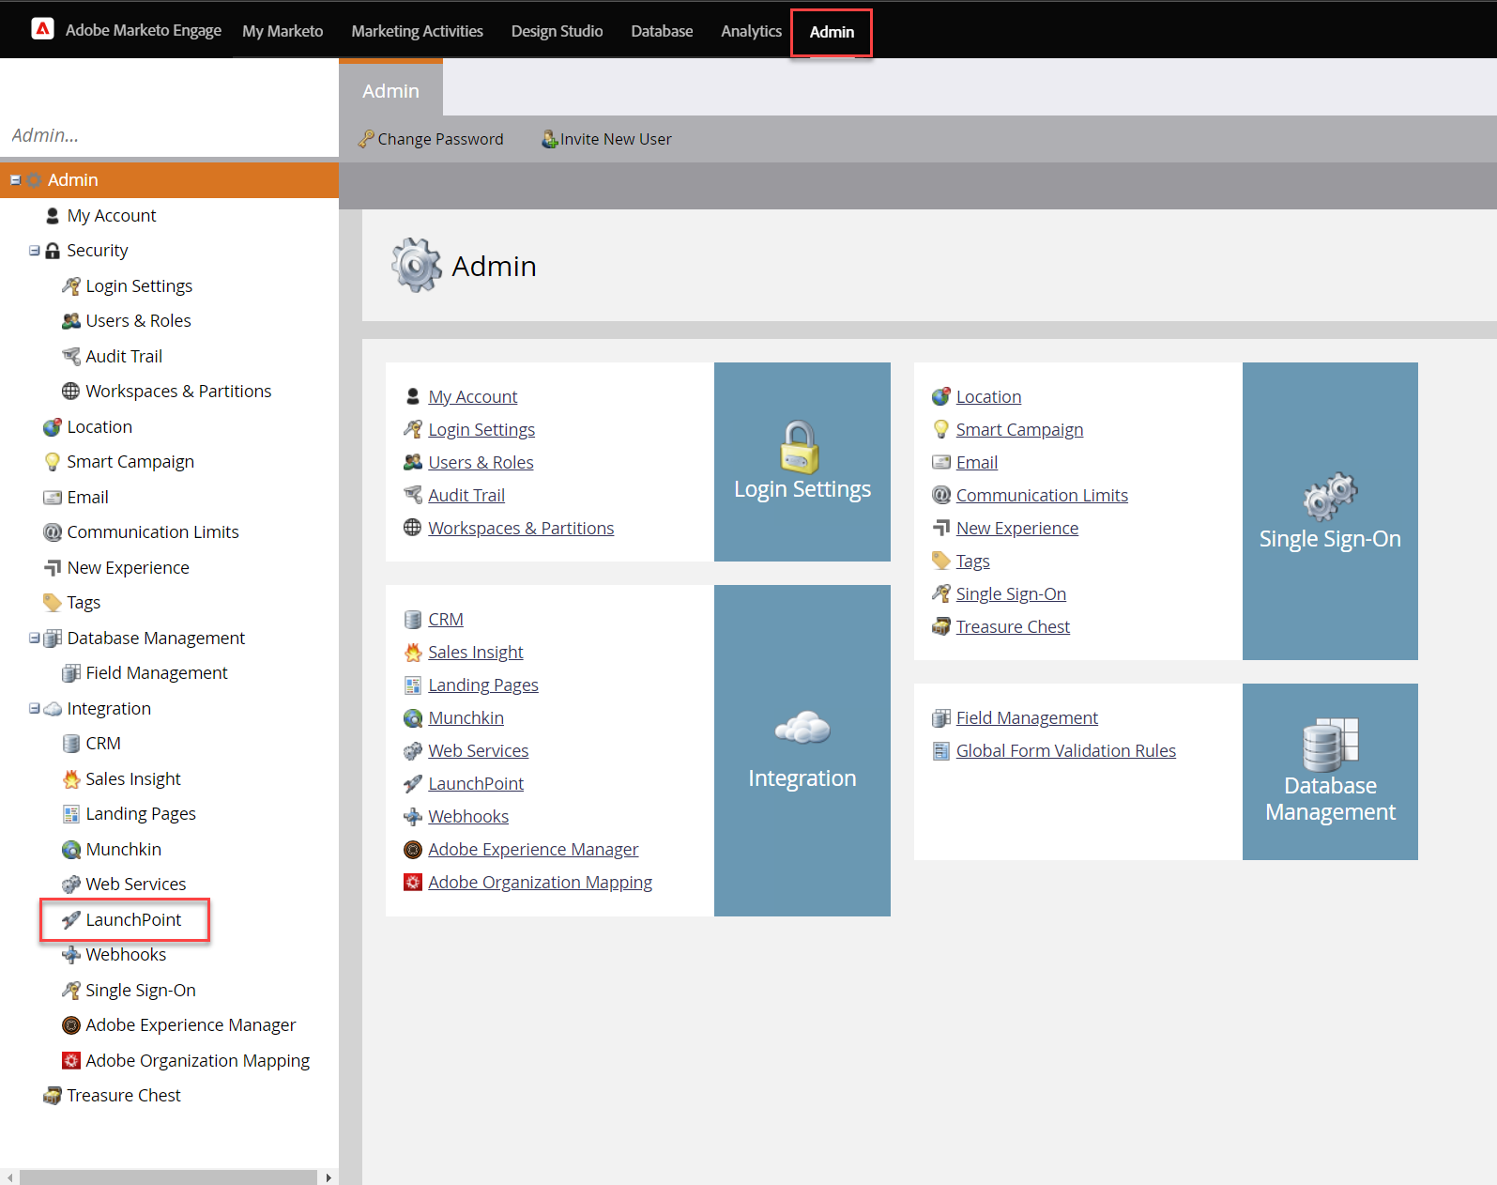Click the Sales Insight flame icon in tree
This screenshot has width=1497, height=1185.
[x=71, y=779]
